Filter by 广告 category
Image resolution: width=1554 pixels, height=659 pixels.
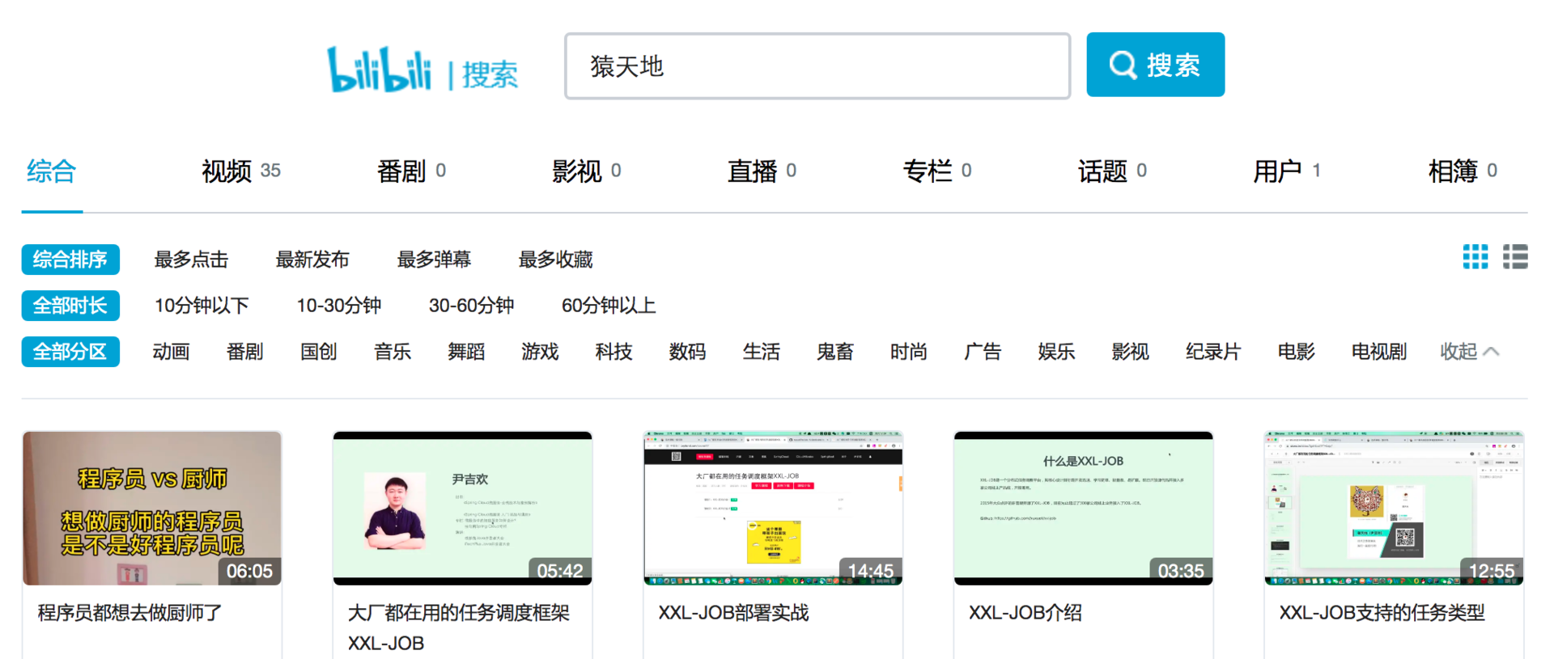pos(983,352)
